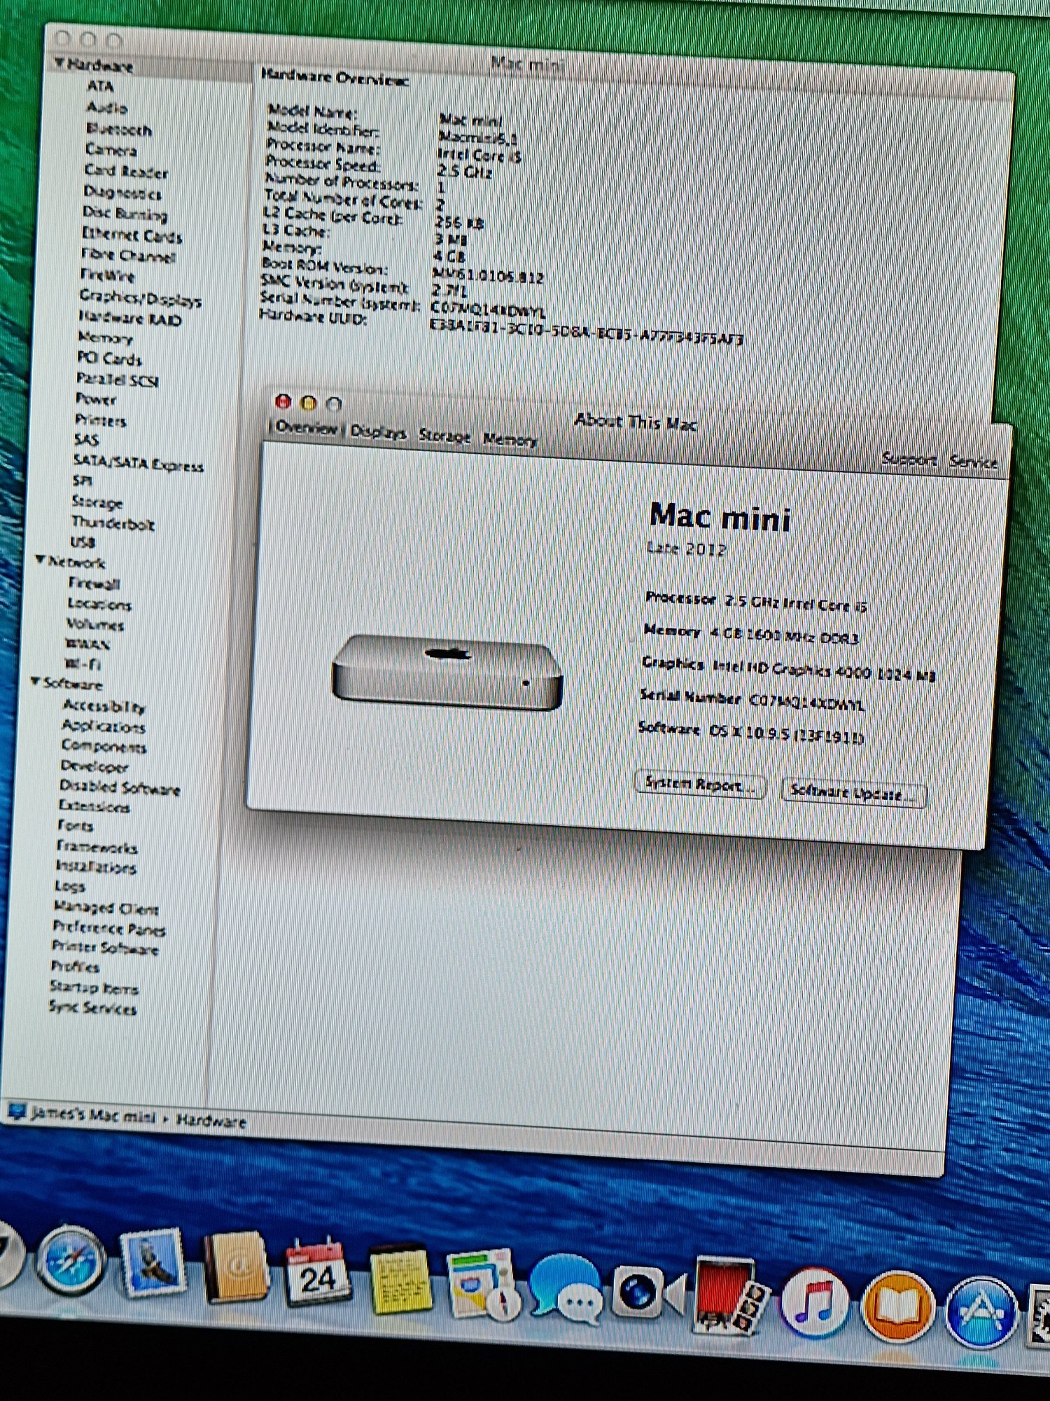Minimize the About This Mac window
Screen dimensions: 1050x1401
coord(308,403)
